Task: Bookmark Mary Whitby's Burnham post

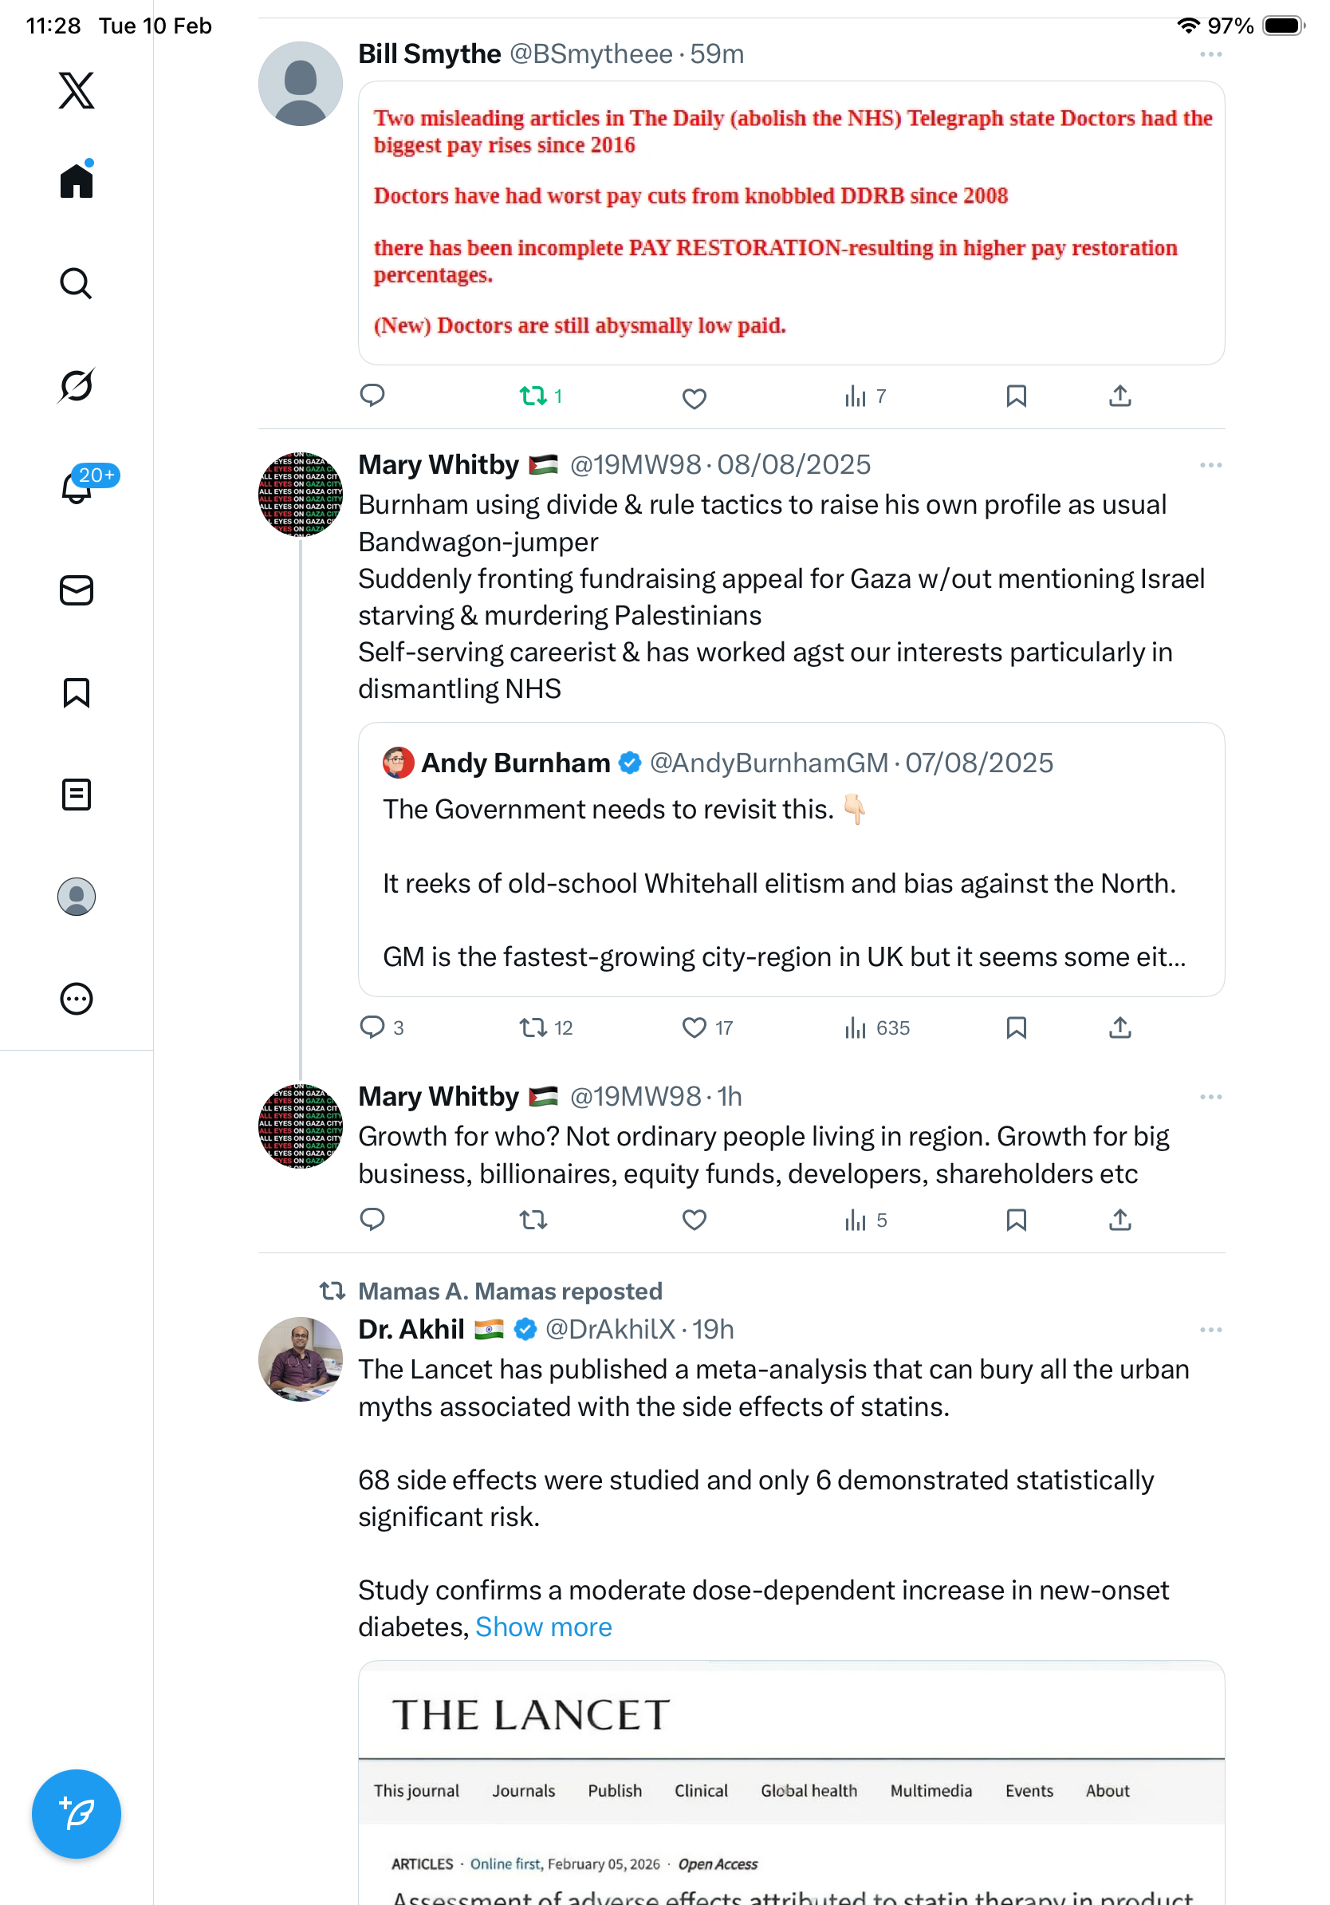Action: (x=1016, y=1027)
